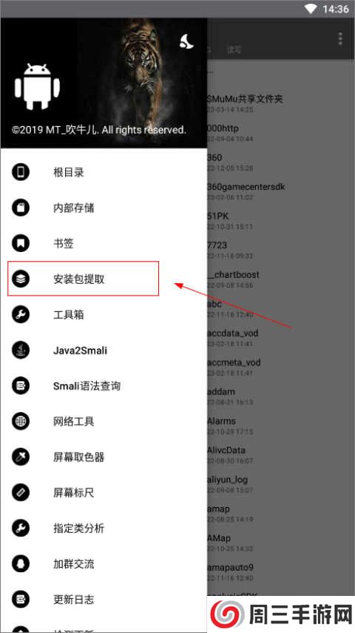The width and height of the screenshot is (355, 633).
Task: Activate 屏幕取色器 eyedropper icon
Action: (x=21, y=457)
